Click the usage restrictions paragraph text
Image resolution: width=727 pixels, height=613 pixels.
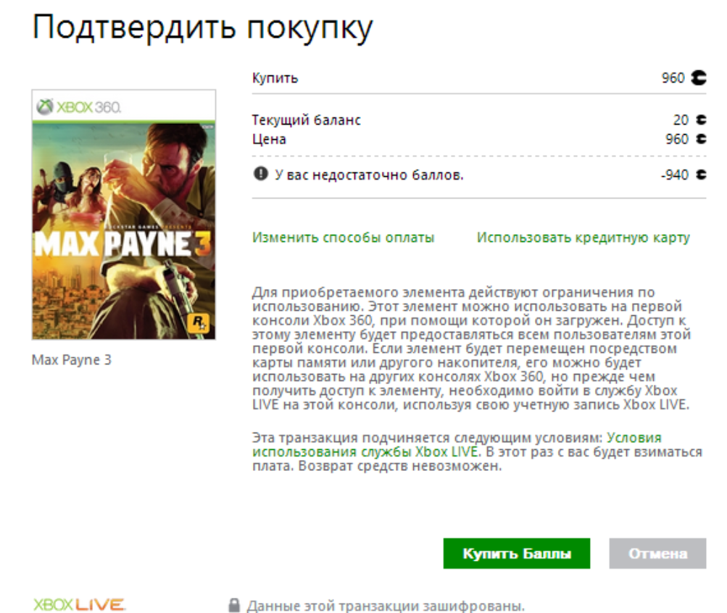(472, 349)
